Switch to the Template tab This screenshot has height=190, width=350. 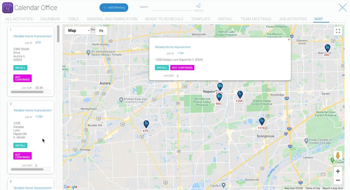[201, 19]
